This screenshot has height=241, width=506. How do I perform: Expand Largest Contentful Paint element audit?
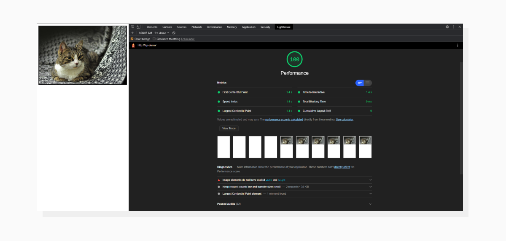pyautogui.click(x=294, y=194)
